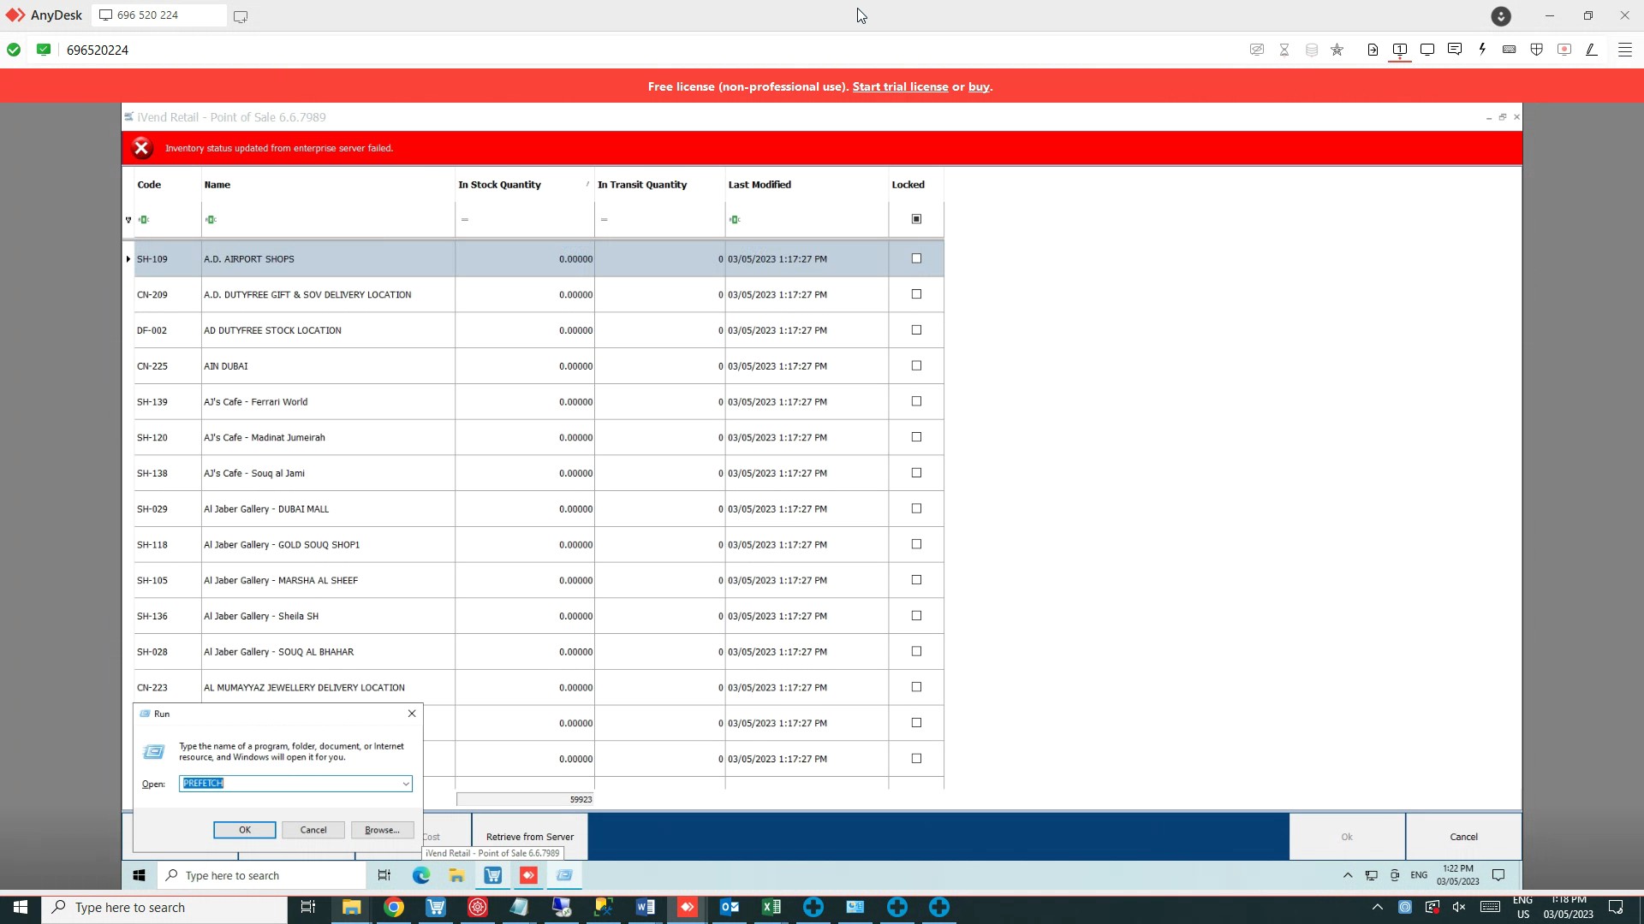Screen dimensions: 1644x924
Task: Click Retrieve from Server button
Action: click(x=530, y=837)
